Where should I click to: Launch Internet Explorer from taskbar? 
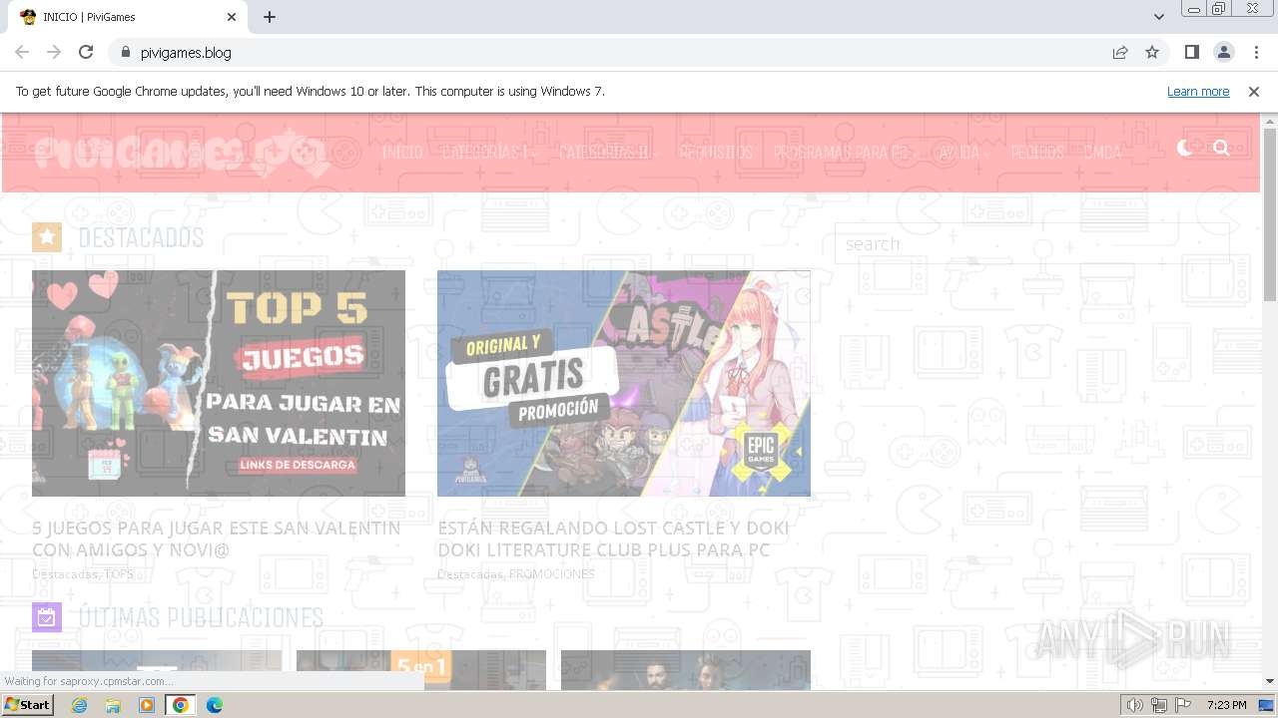80,705
